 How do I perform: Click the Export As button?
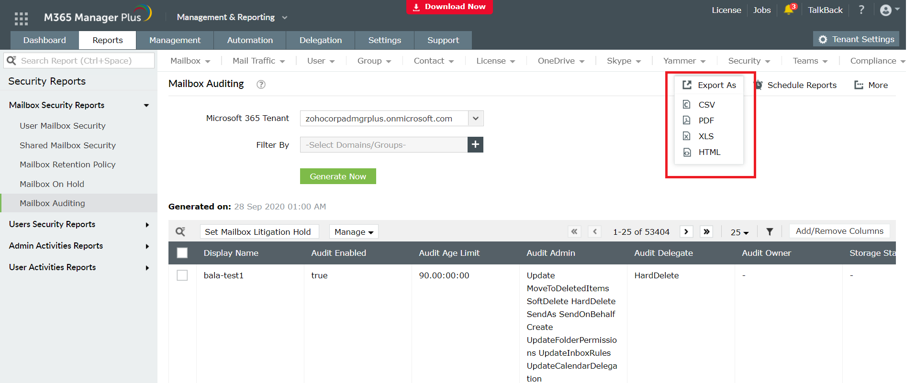click(709, 85)
